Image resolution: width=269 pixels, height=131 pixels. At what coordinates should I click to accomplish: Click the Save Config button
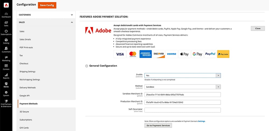pos(47,5)
